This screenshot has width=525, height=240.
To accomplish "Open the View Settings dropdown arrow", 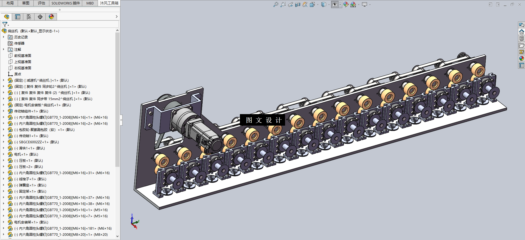I will tap(370, 4).
